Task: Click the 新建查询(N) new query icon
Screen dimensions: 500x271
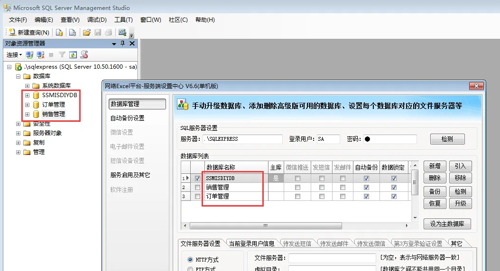Action: click(x=12, y=32)
